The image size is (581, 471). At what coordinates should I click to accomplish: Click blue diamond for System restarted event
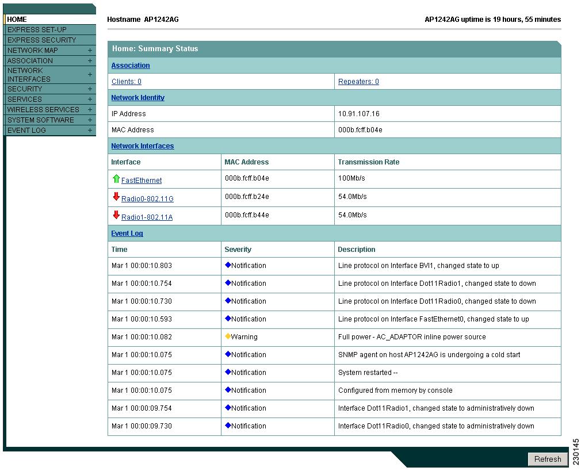[228, 372]
